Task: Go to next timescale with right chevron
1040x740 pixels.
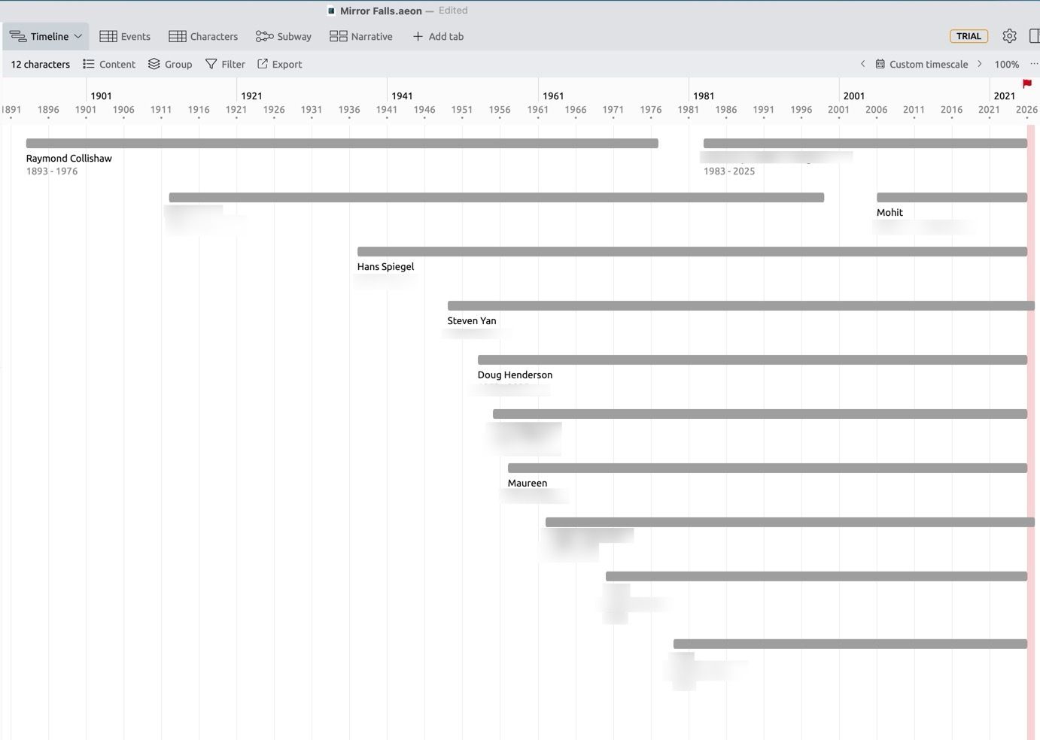Action: (x=979, y=64)
